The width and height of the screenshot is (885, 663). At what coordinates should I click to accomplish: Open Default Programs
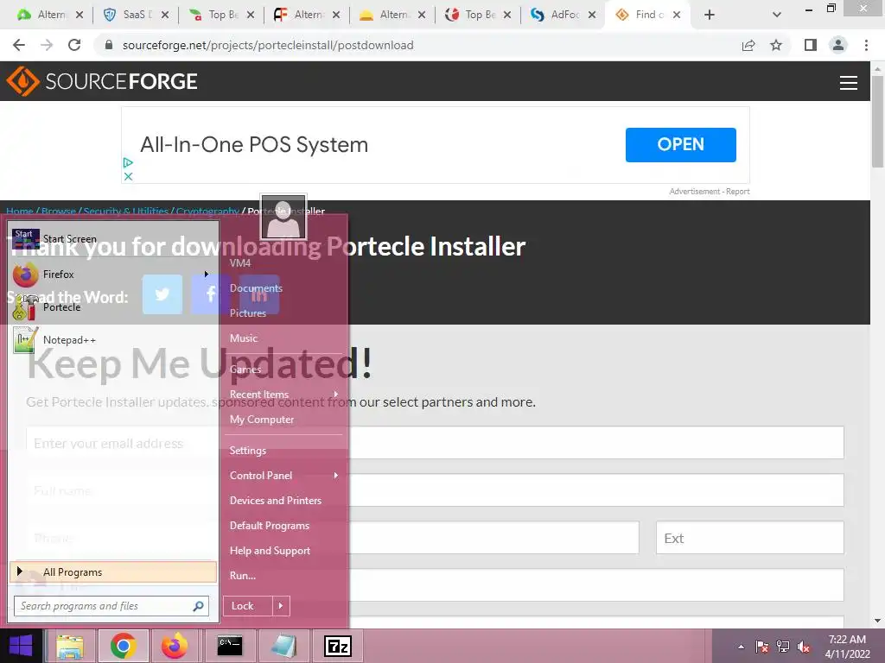270,526
